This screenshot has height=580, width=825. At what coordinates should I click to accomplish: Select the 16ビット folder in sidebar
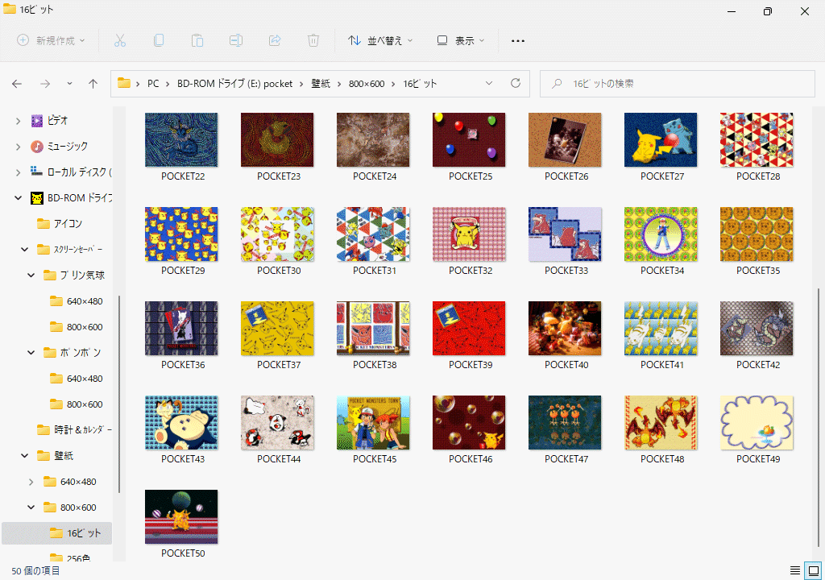coord(57,533)
